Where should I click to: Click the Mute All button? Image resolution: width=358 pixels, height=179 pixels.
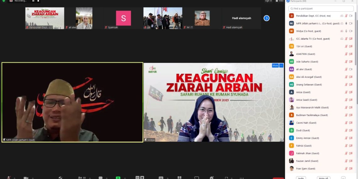point(323,178)
